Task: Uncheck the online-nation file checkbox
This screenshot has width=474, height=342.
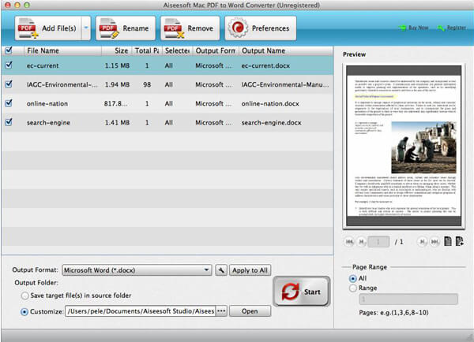Action: tap(9, 103)
